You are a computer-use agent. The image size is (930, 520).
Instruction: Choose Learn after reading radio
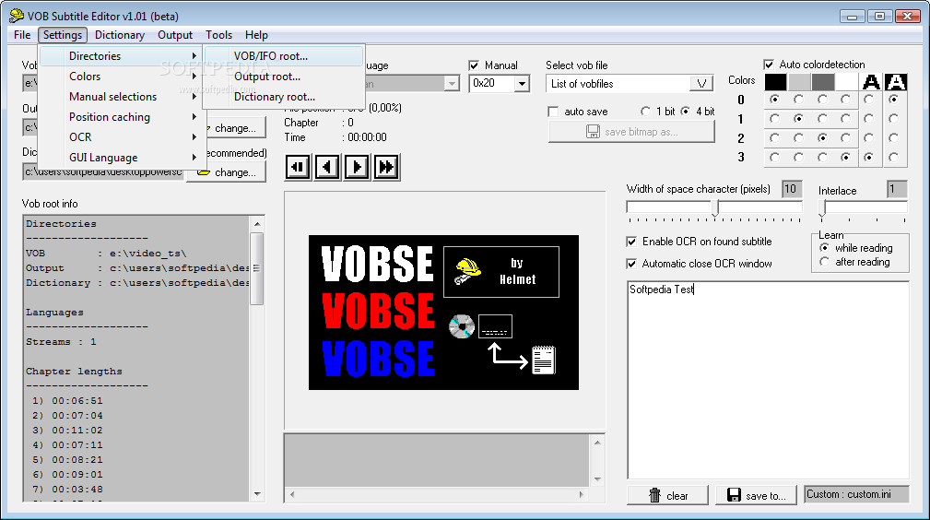[824, 262]
